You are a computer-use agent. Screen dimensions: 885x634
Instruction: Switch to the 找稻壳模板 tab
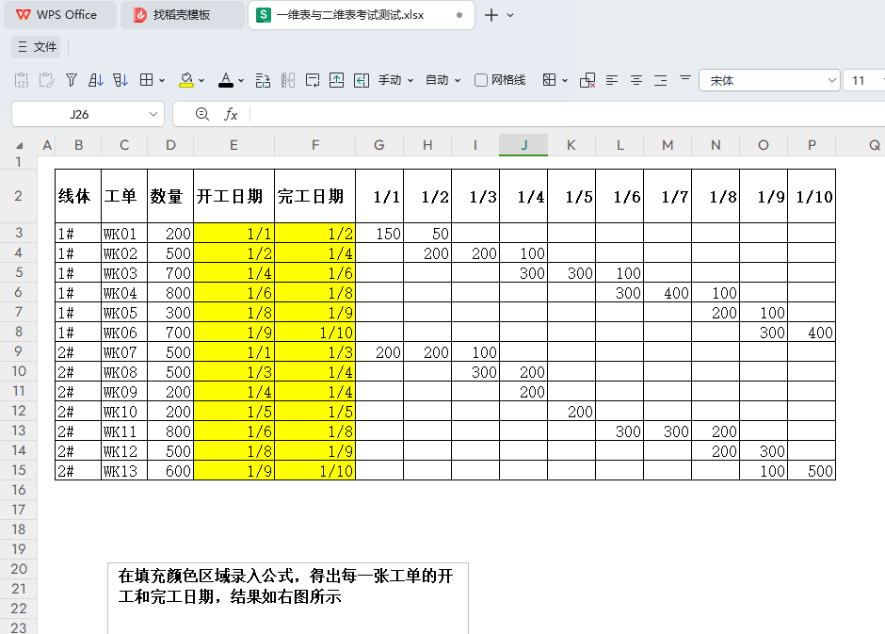[x=183, y=15]
